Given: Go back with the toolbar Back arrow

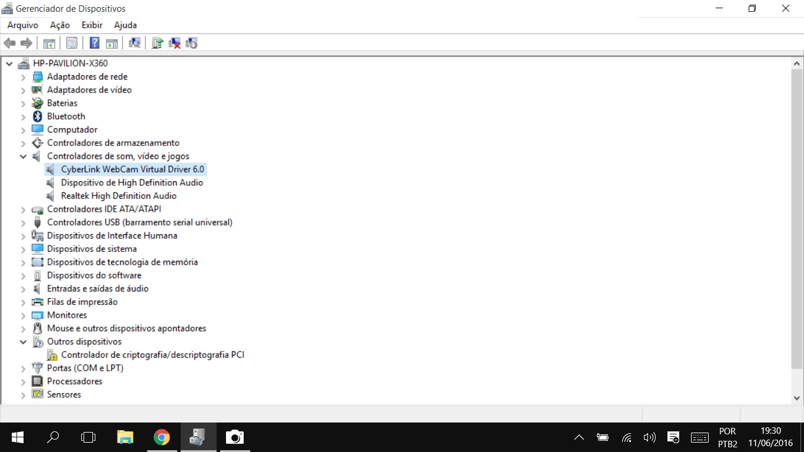Looking at the screenshot, I should tap(9, 43).
